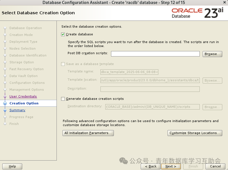
Task: Click the Deployment Type step
Action: pos(23,42)
